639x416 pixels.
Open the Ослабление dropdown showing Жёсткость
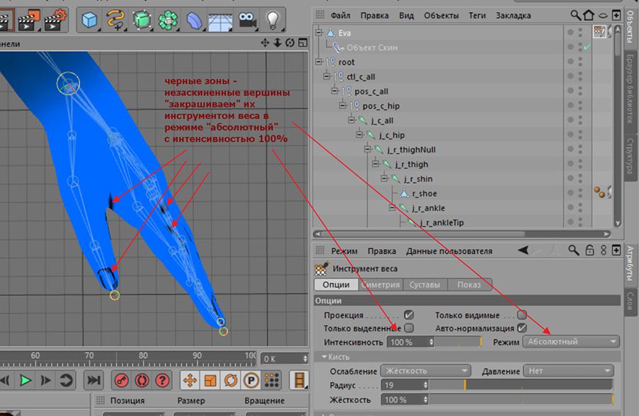[x=425, y=371]
